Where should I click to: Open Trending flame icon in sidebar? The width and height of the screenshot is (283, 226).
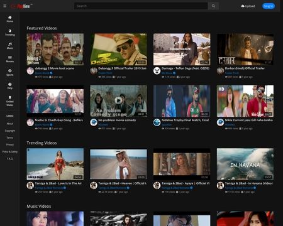click(x=10, y=32)
